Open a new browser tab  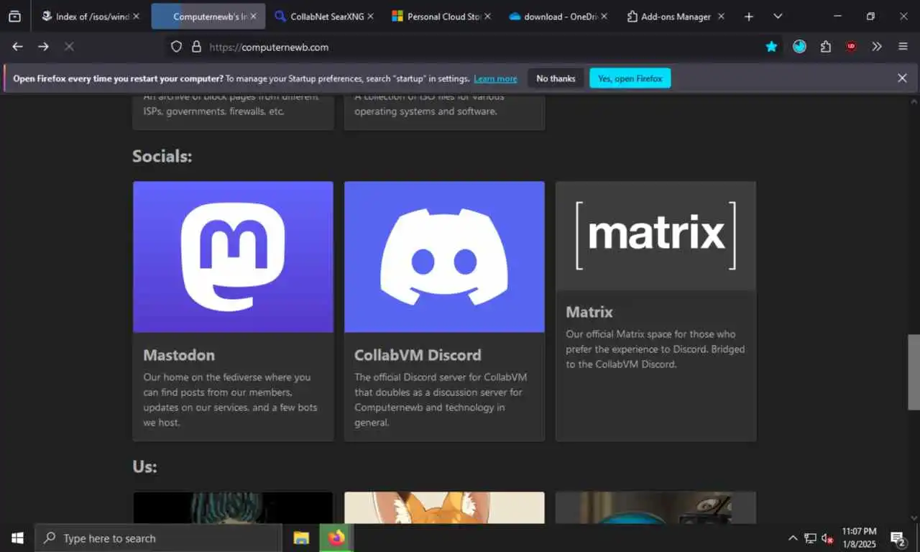tap(749, 16)
